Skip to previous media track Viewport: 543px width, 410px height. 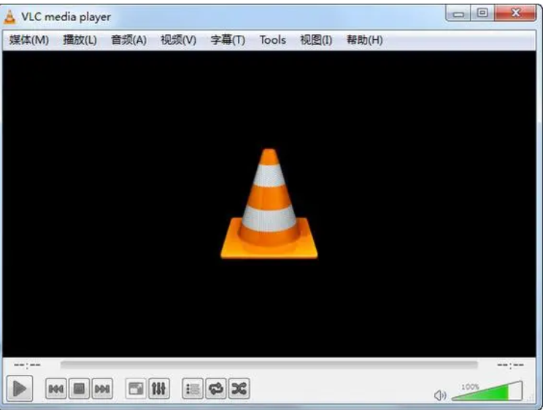55,389
